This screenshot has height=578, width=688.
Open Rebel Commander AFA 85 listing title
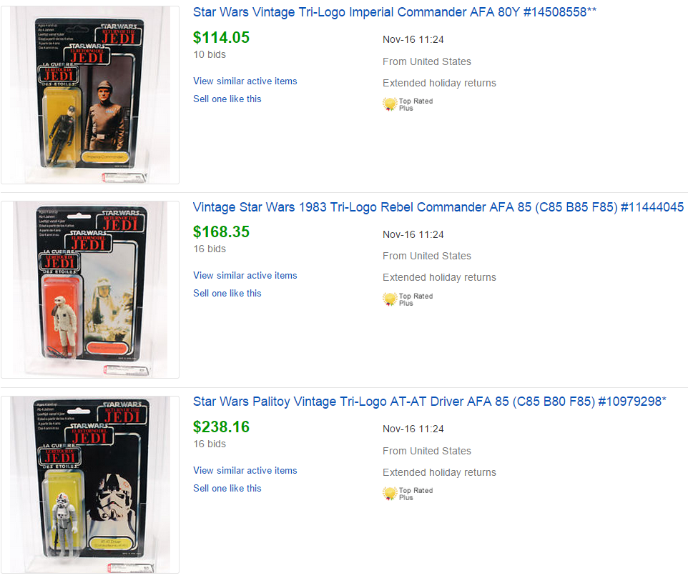tap(438, 206)
